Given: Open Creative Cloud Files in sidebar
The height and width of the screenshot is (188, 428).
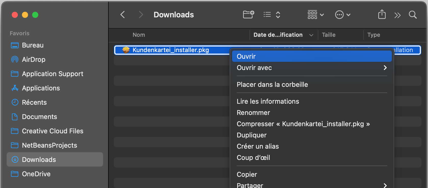Looking at the screenshot, I should (x=55, y=131).
